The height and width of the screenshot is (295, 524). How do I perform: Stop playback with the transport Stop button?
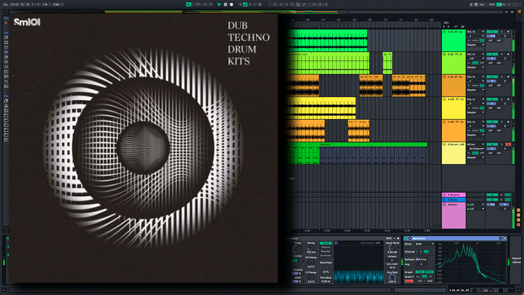tap(225, 4)
